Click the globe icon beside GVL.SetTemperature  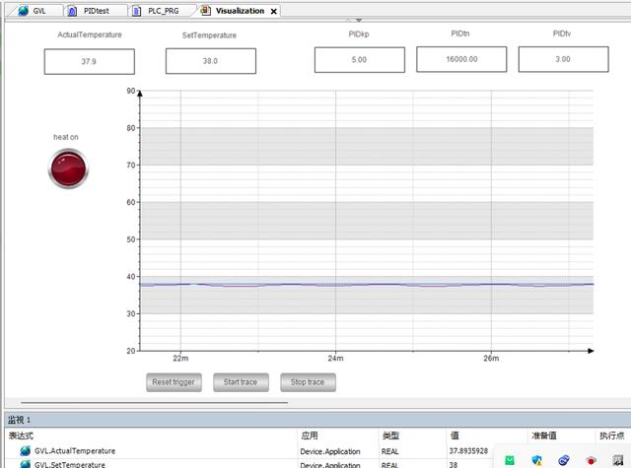pos(25,464)
